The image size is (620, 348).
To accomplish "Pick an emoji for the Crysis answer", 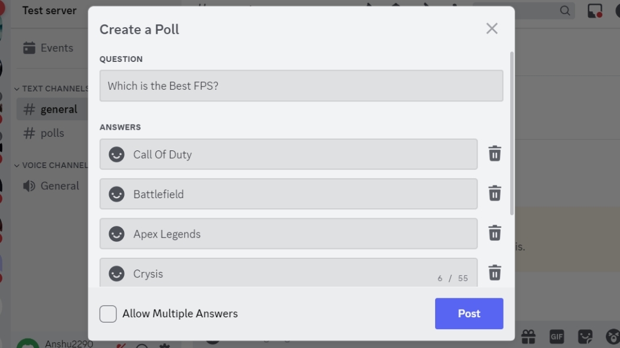I will (116, 273).
